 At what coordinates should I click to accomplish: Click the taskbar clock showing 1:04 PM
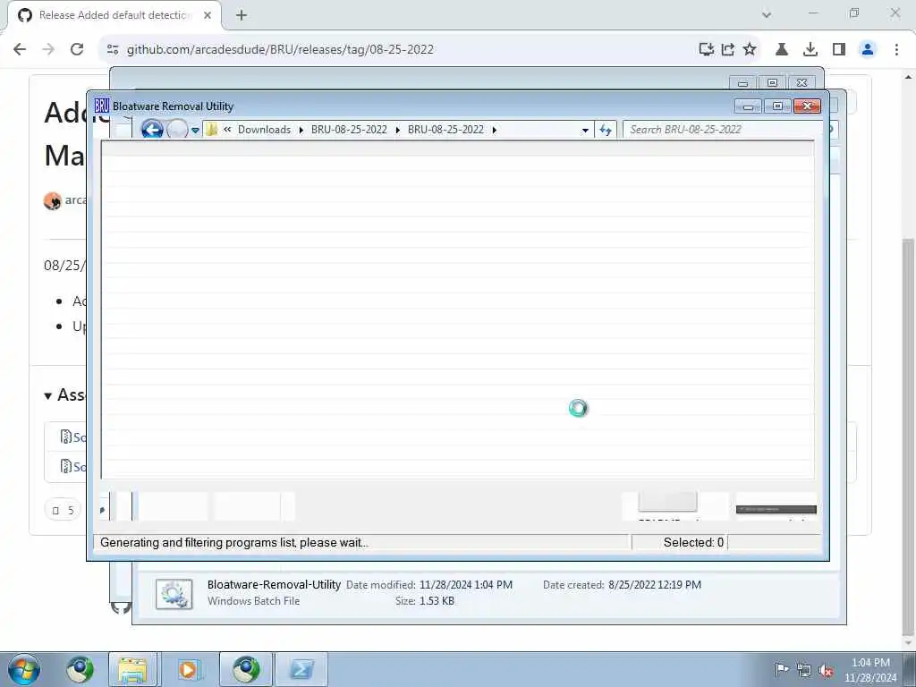point(870,670)
